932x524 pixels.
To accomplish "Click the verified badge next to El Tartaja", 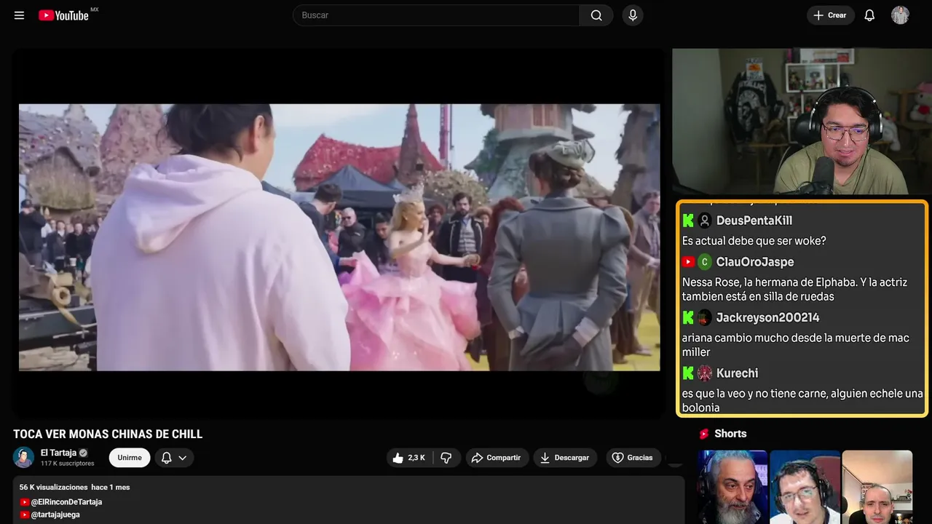I will coord(83,453).
